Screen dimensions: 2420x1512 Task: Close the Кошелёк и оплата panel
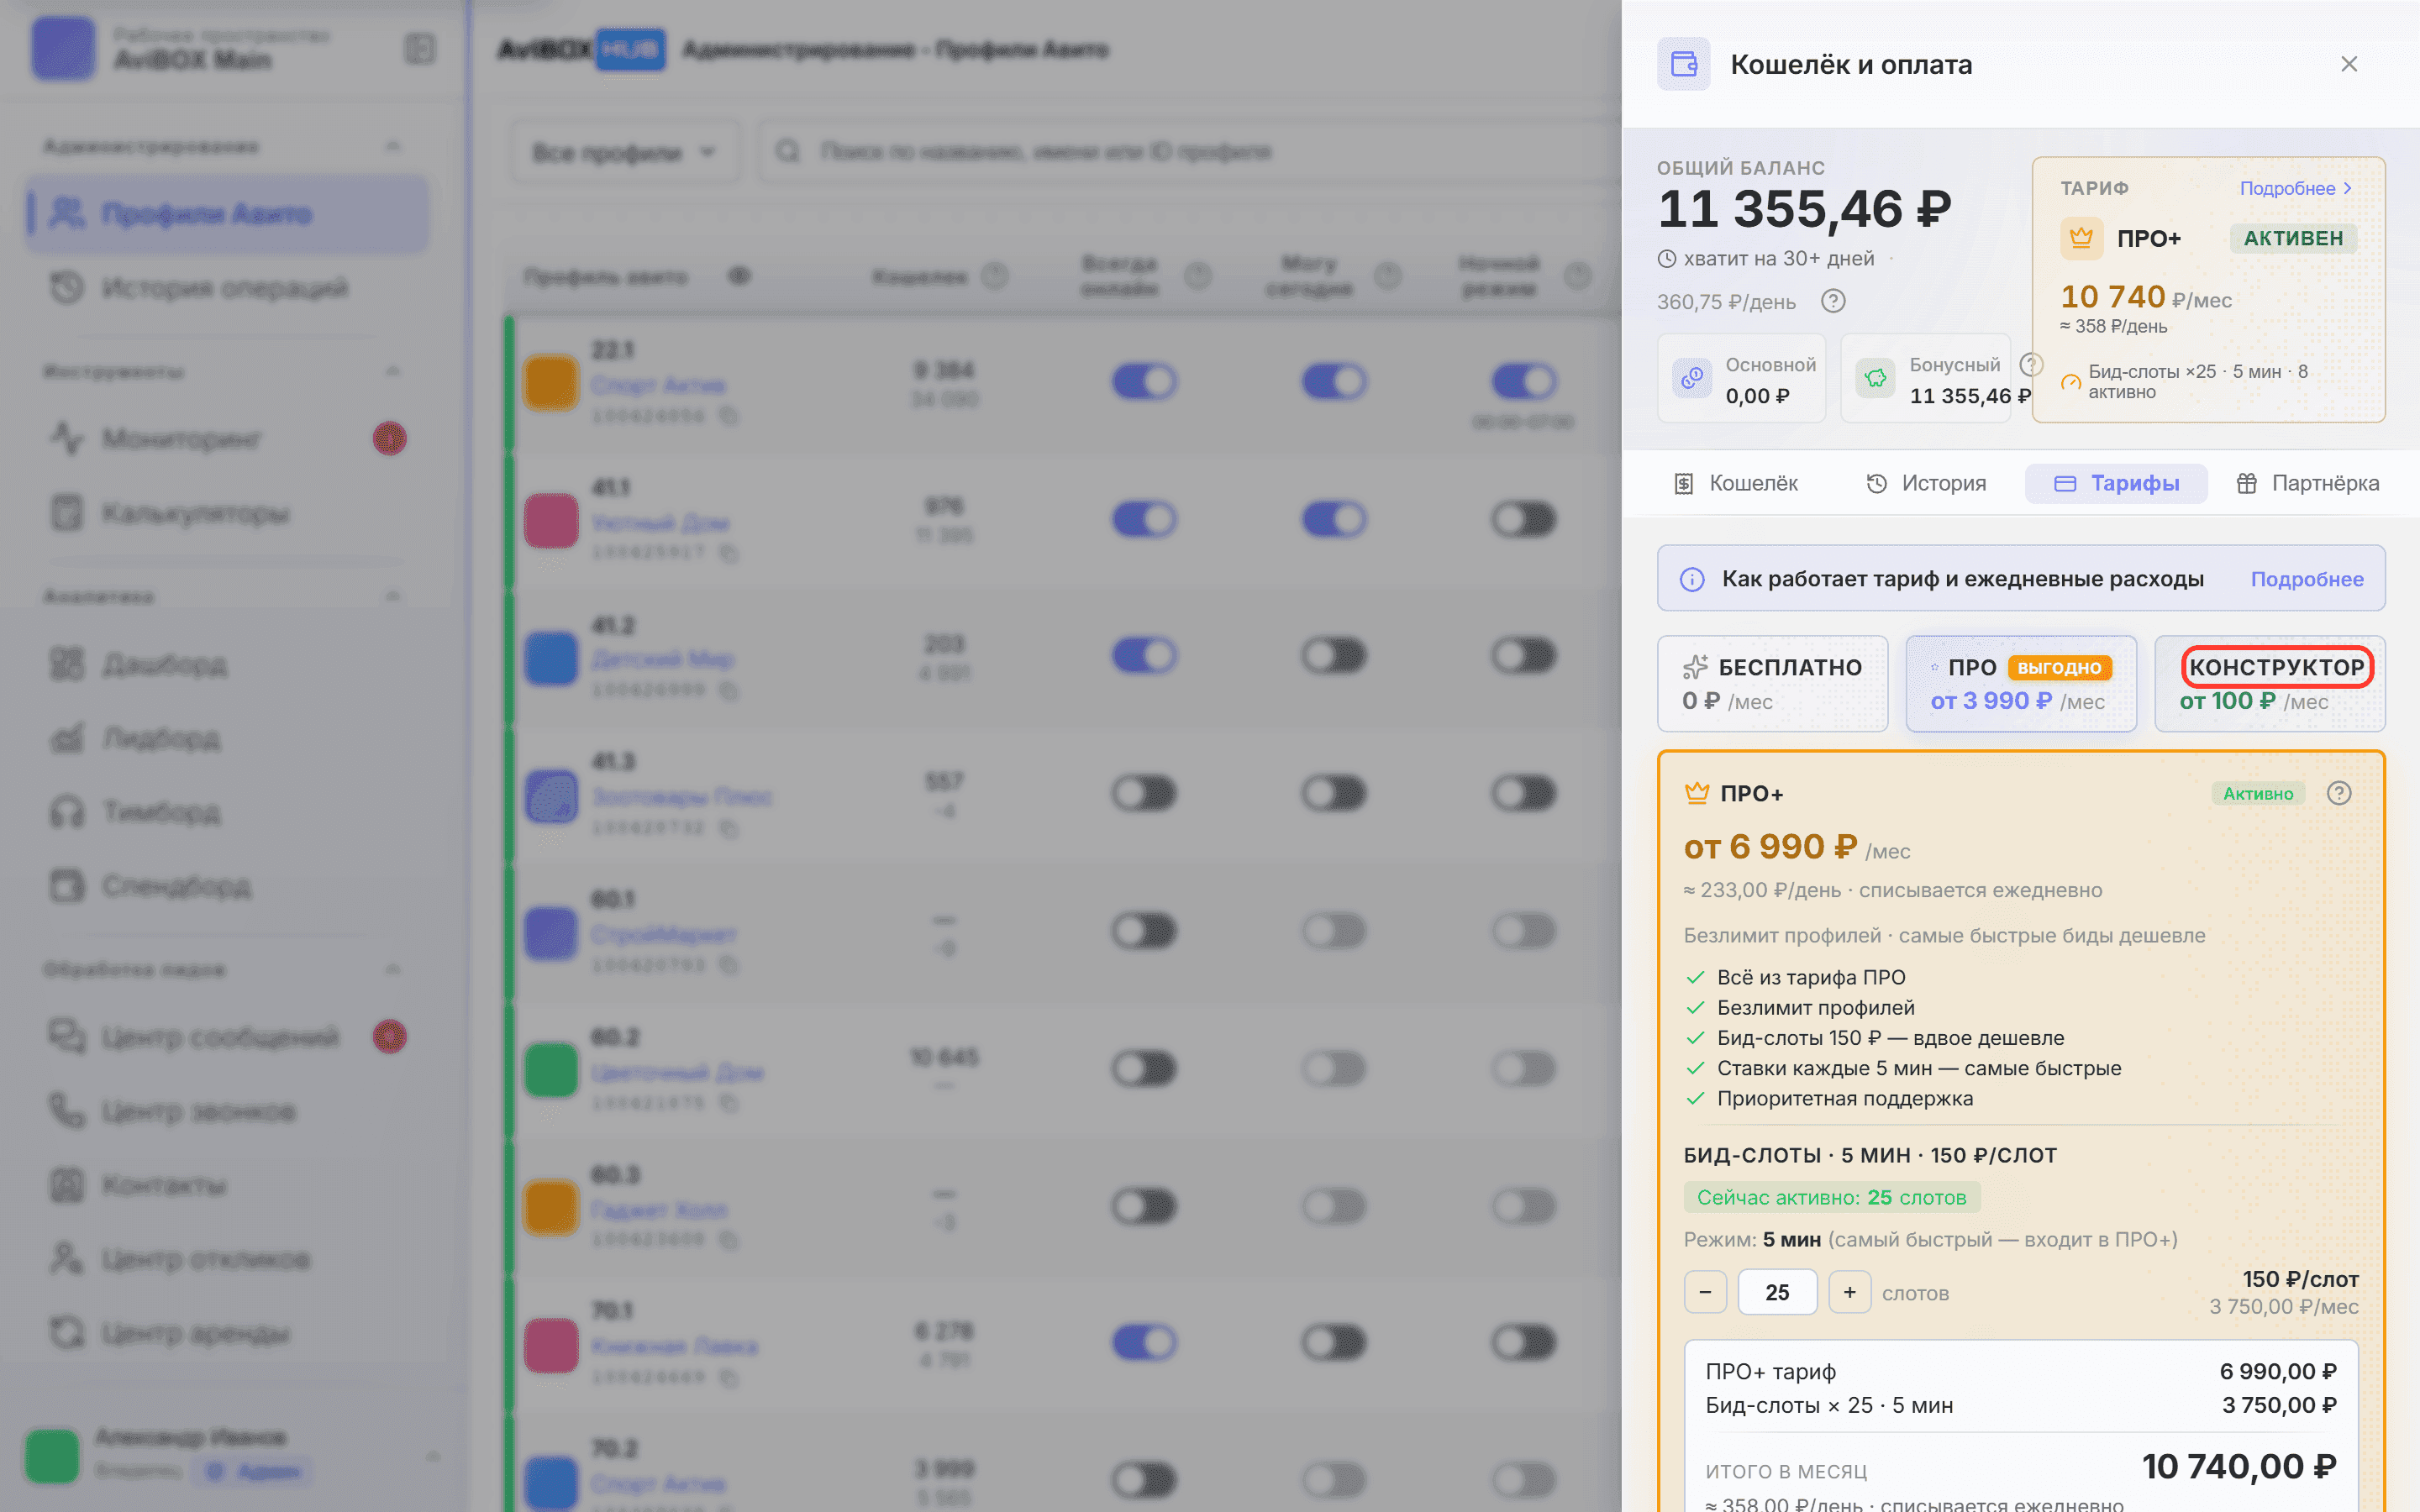[2349, 64]
